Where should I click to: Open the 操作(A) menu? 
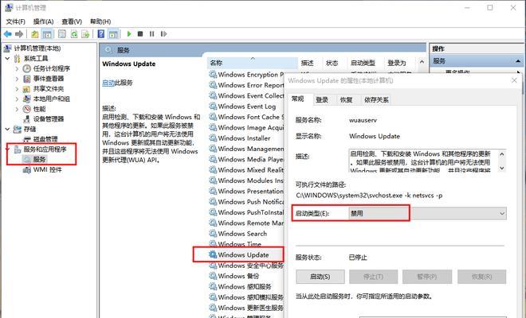point(43,21)
